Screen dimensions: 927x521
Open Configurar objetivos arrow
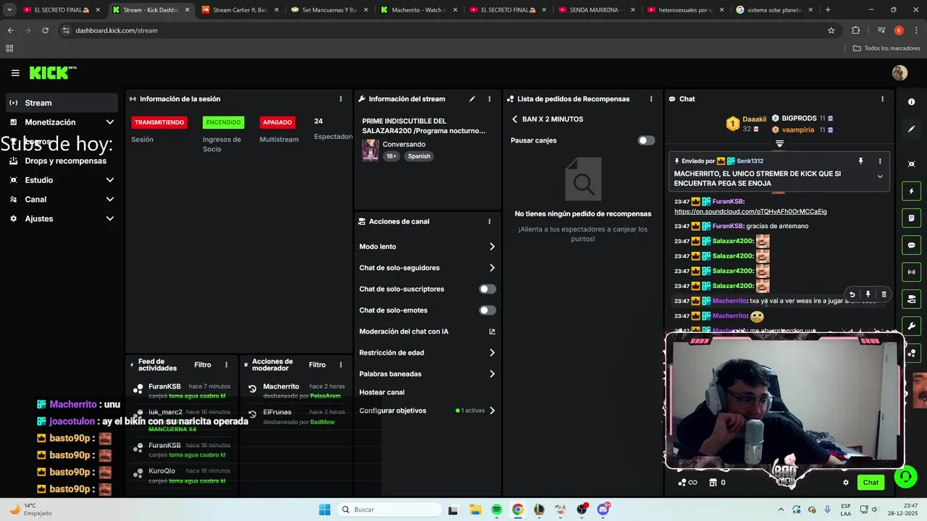pos(492,410)
